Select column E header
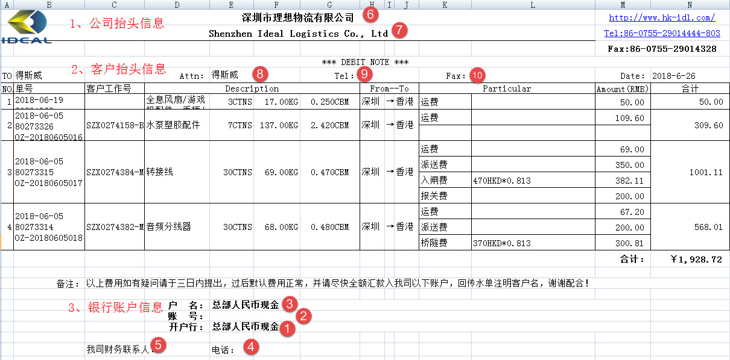The image size is (730, 360). tap(232, 5)
